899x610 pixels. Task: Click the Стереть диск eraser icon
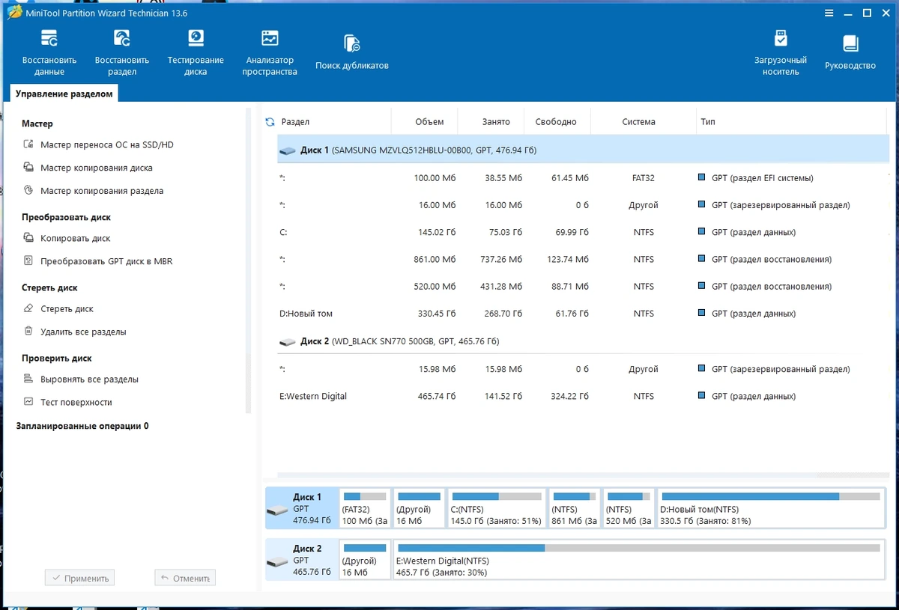click(x=28, y=308)
